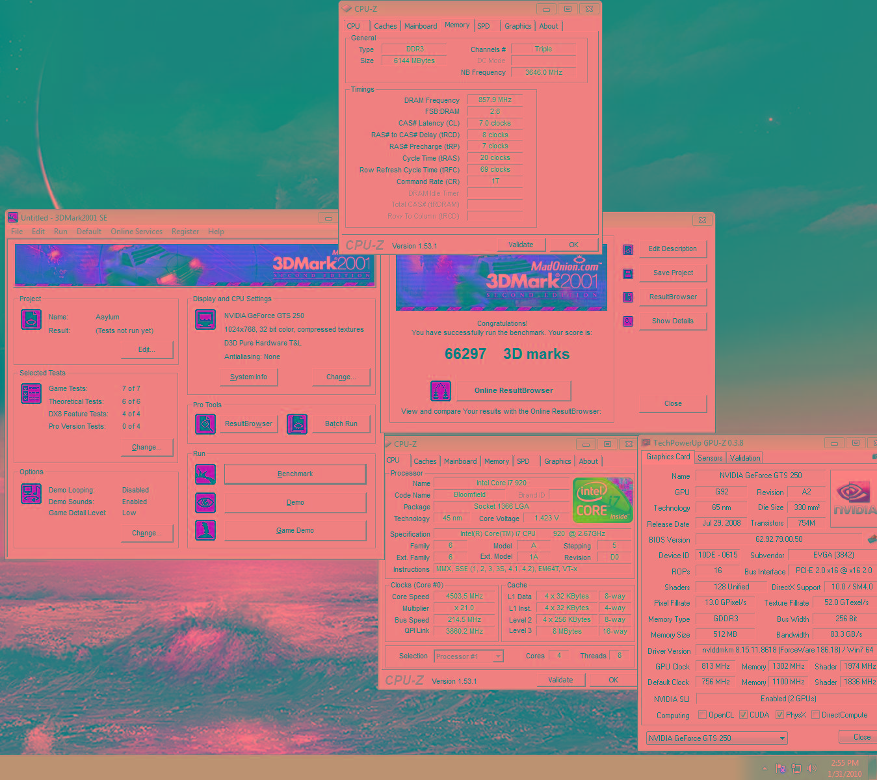This screenshot has width=877, height=780.
Task: Open the volume speaker tray icon
Action: 811,768
